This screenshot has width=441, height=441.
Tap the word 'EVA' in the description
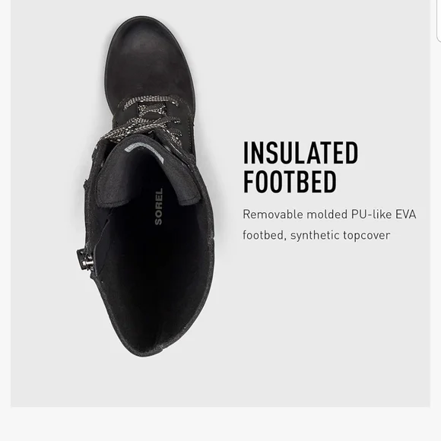coord(405,214)
